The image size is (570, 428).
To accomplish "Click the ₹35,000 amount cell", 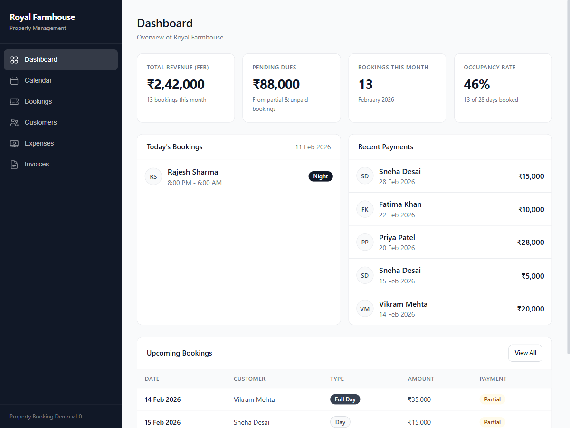I will (419, 399).
